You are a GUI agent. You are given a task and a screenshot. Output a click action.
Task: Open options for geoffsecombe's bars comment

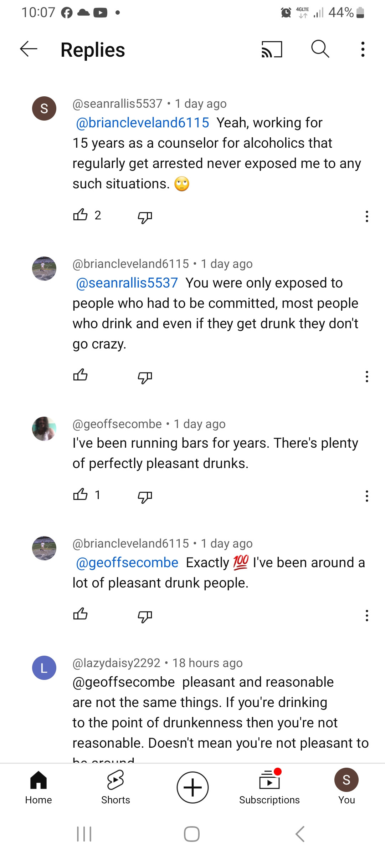tap(367, 496)
